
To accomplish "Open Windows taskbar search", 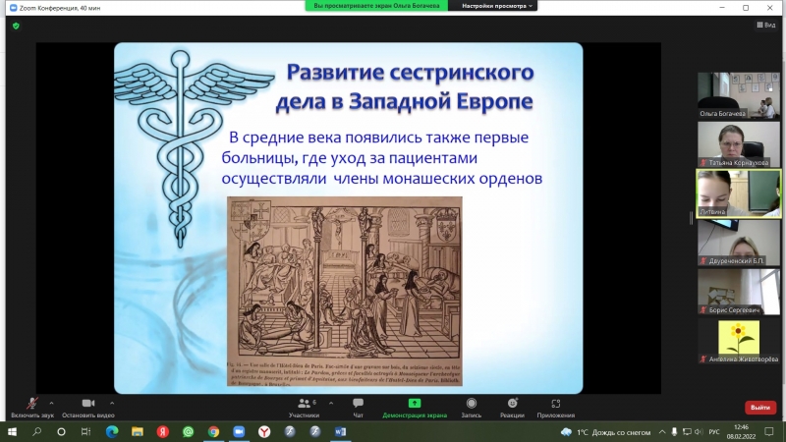I will point(36,431).
